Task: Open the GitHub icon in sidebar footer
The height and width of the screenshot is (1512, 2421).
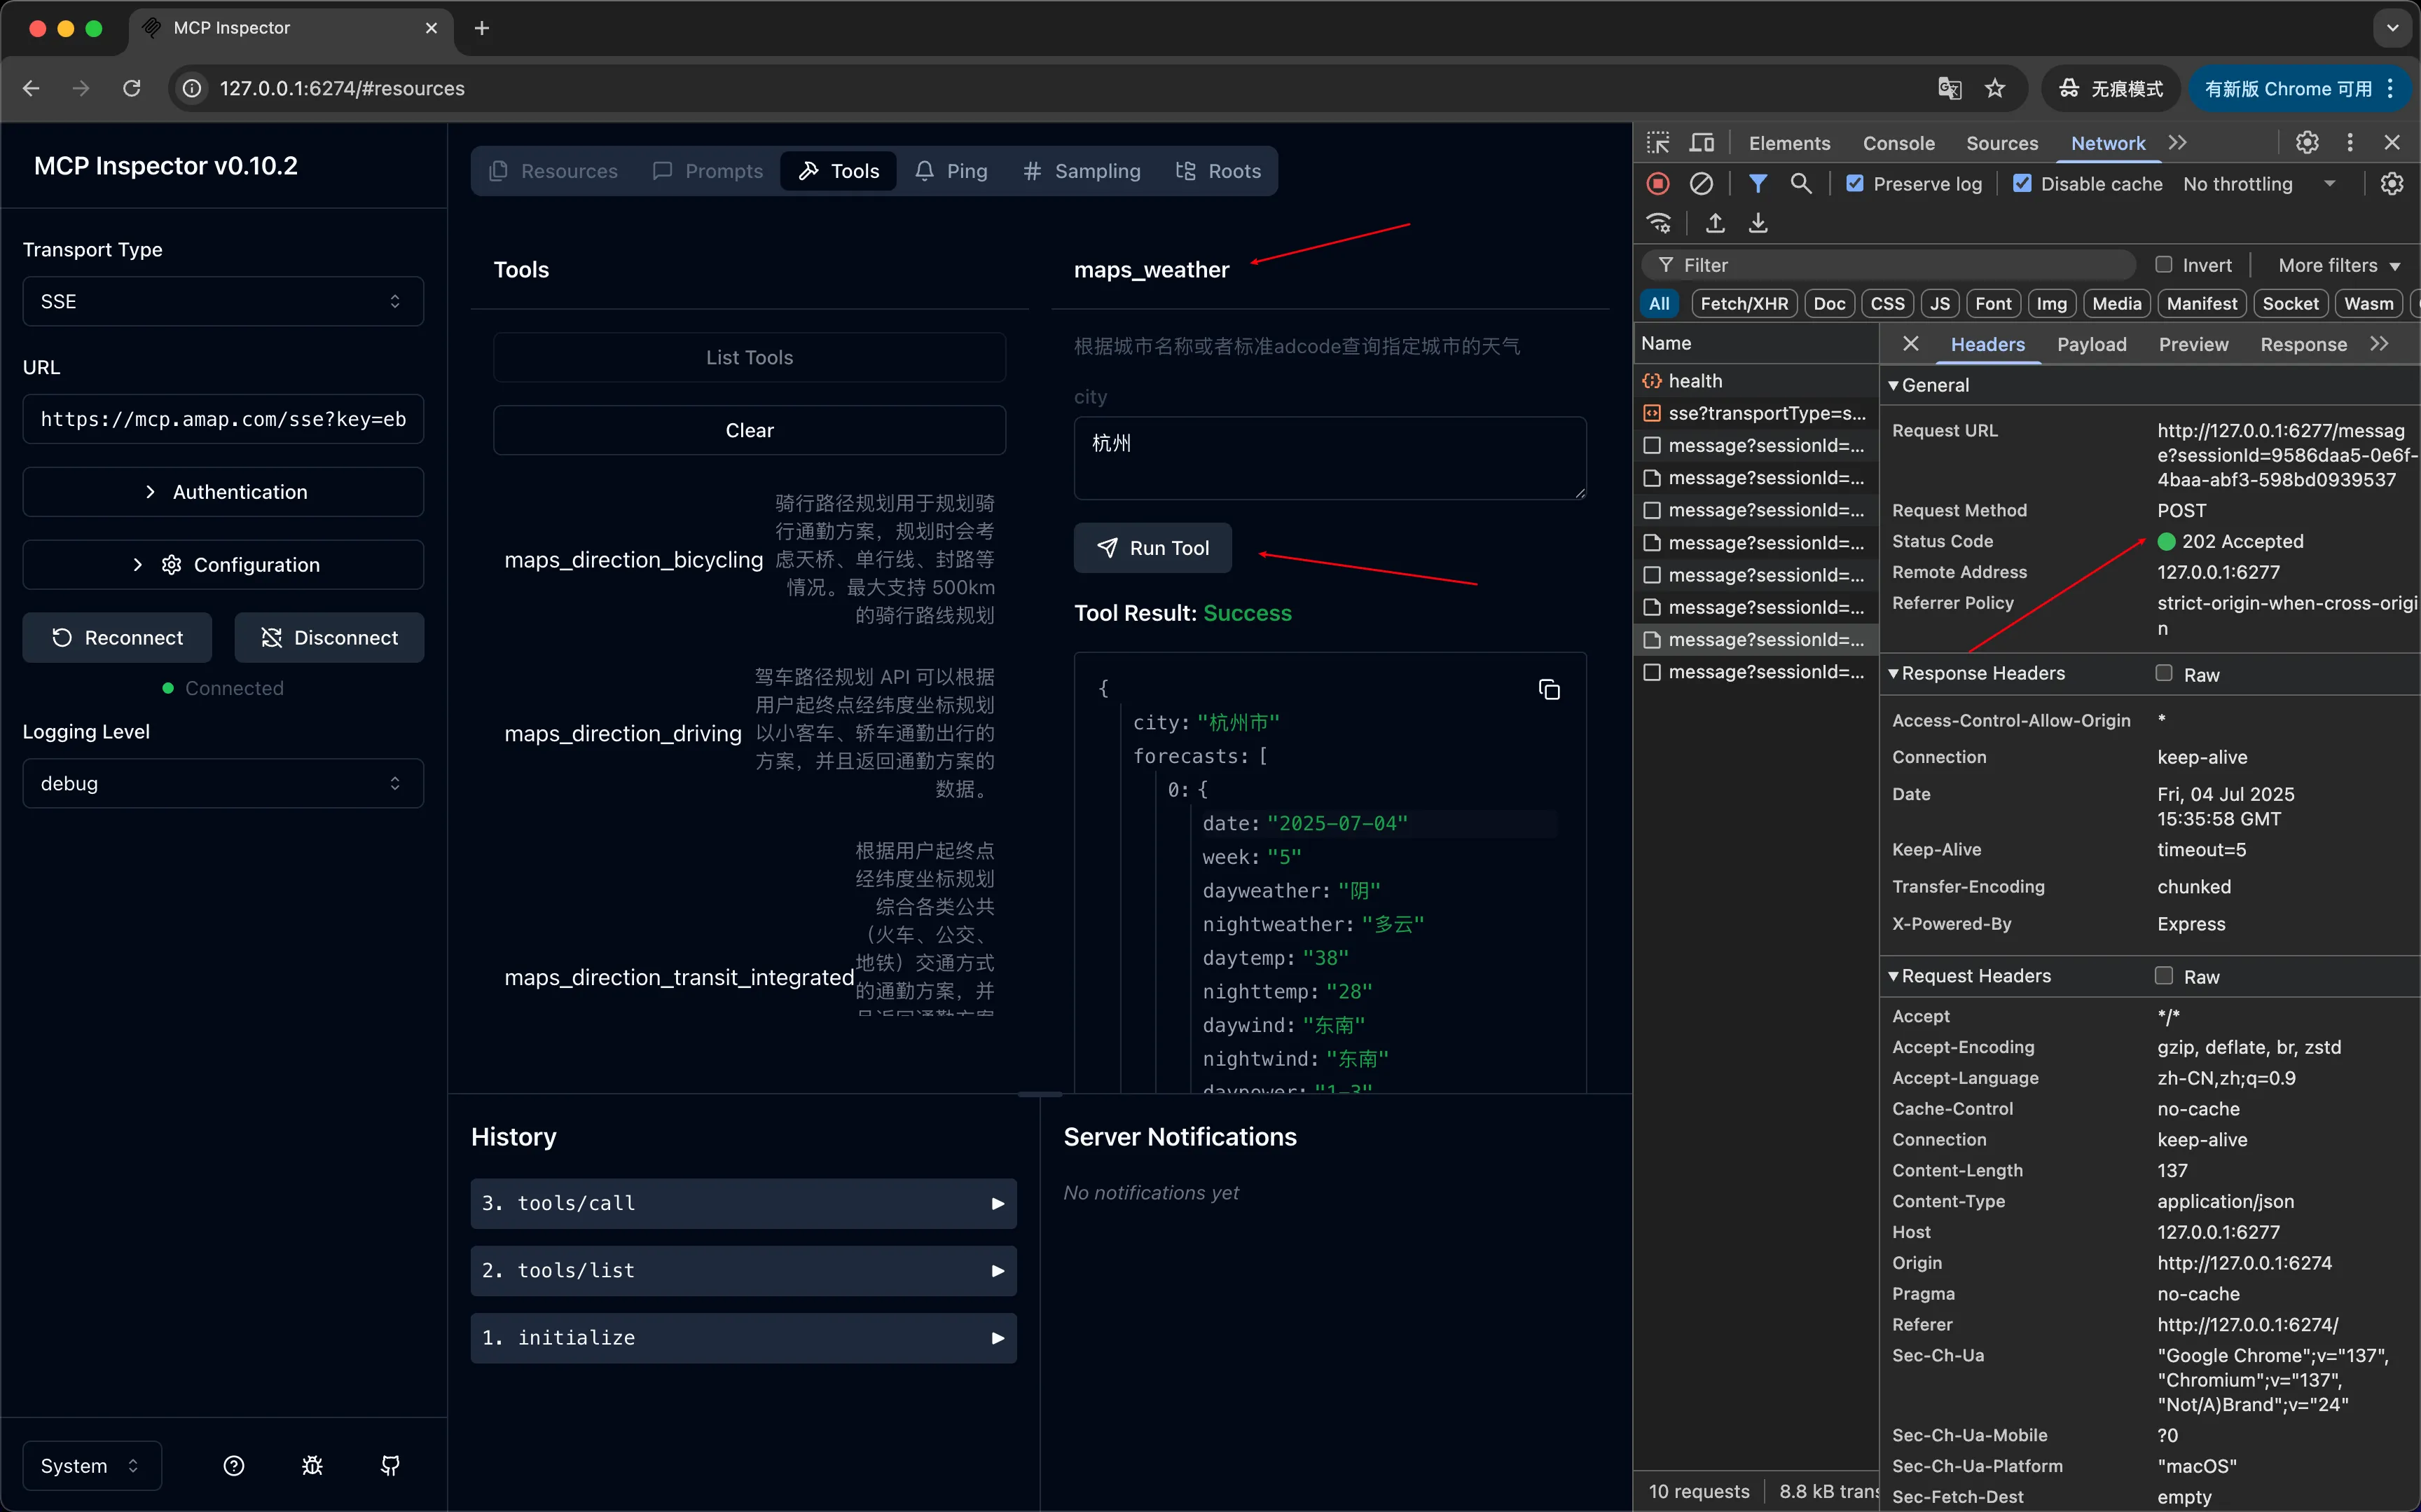Action: [391, 1466]
